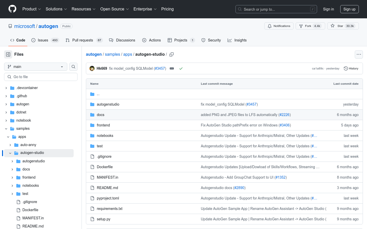Expand the frontend tree folder in sidebar
Image resolution: width=367 pixels, height=229 pixels.
tap(12, 177)
